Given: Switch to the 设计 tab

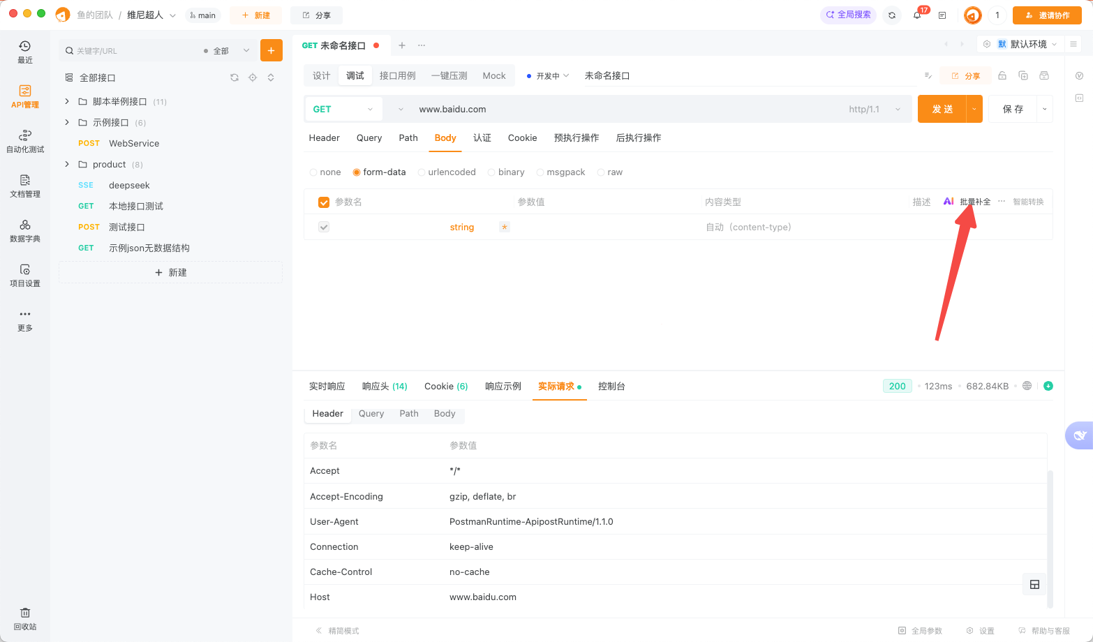Looking at the screenshot, I should point(321,75).
